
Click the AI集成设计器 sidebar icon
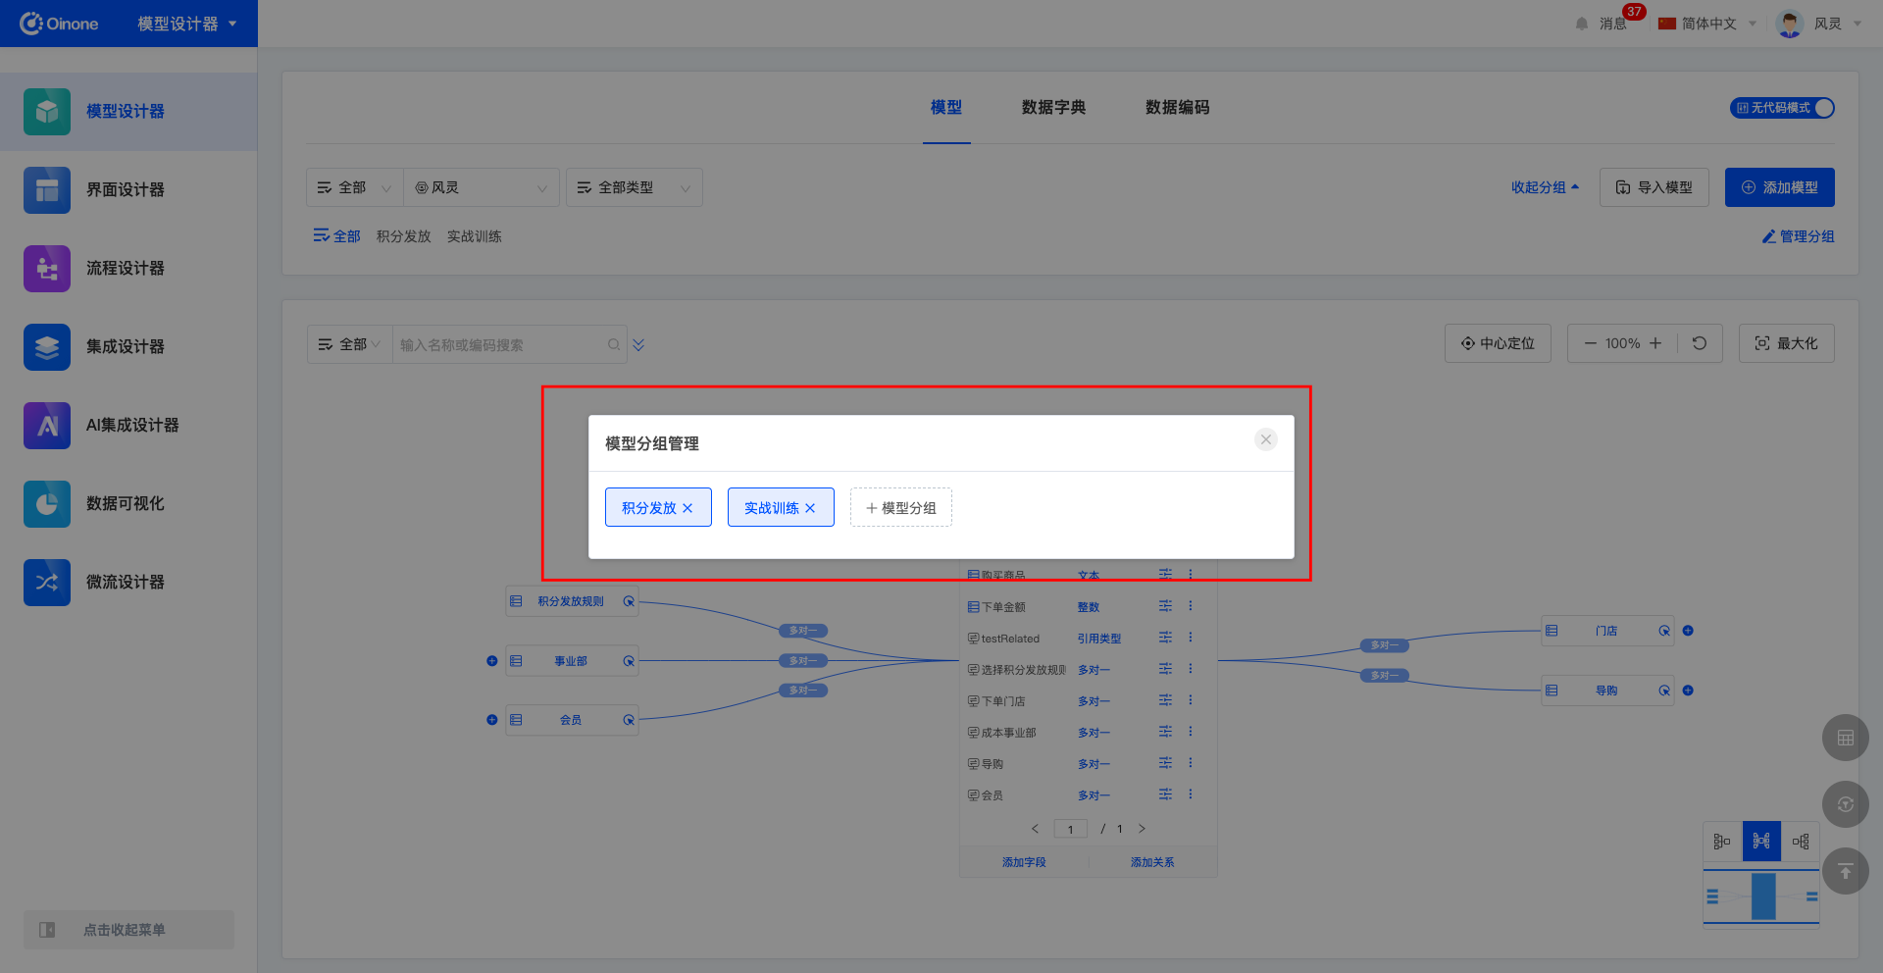(47, 426)
